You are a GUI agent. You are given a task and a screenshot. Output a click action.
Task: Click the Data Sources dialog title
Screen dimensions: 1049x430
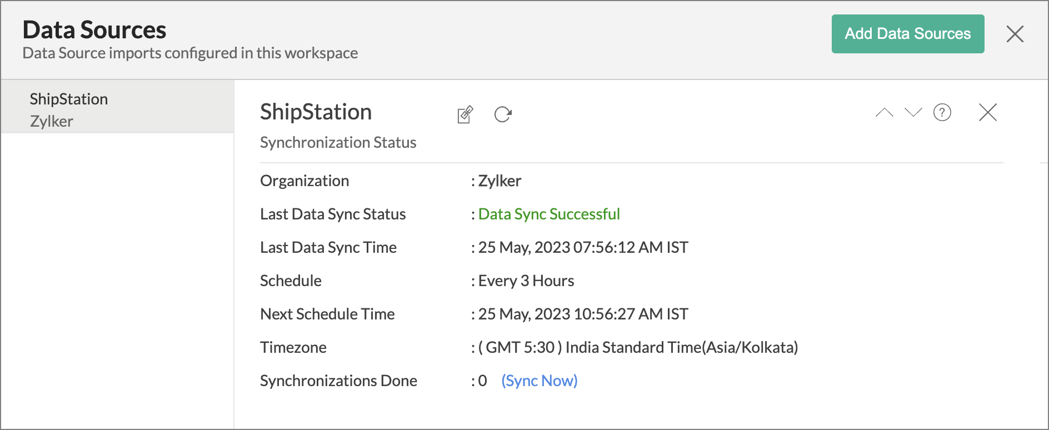tap(94, 30)
